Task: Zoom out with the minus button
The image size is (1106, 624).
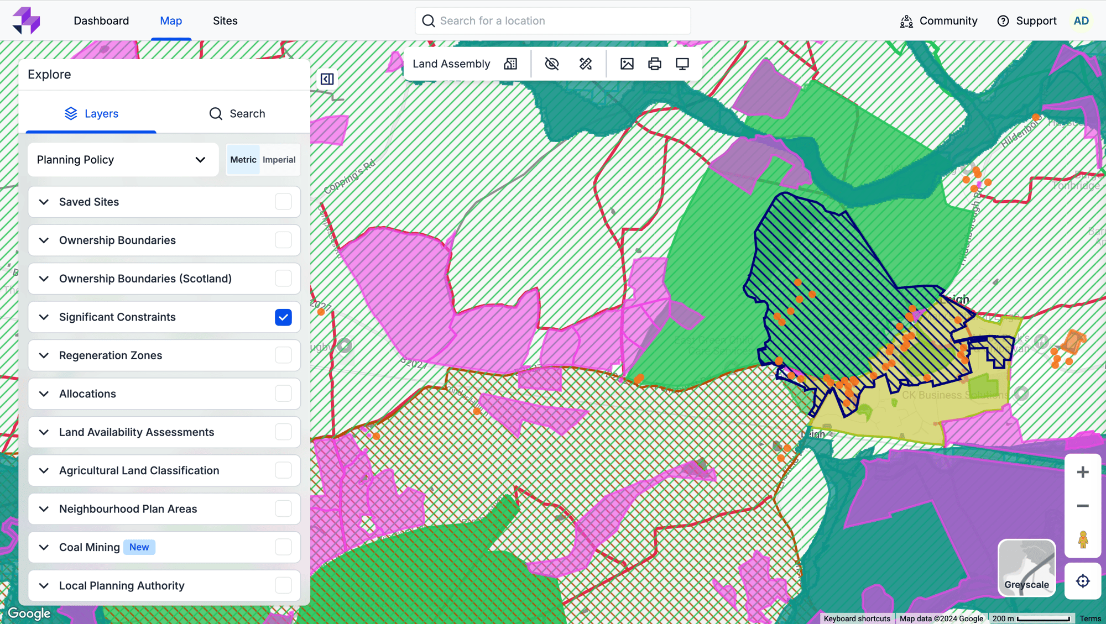Action: tap(1083, 506)
